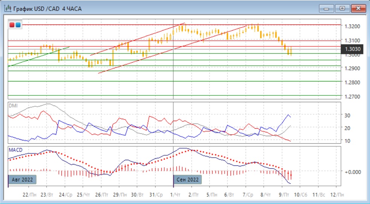The height and width of the screenshot is (204, 370).
Task: Click the 22/Пн date on time axis
Action: pos(29,195)
